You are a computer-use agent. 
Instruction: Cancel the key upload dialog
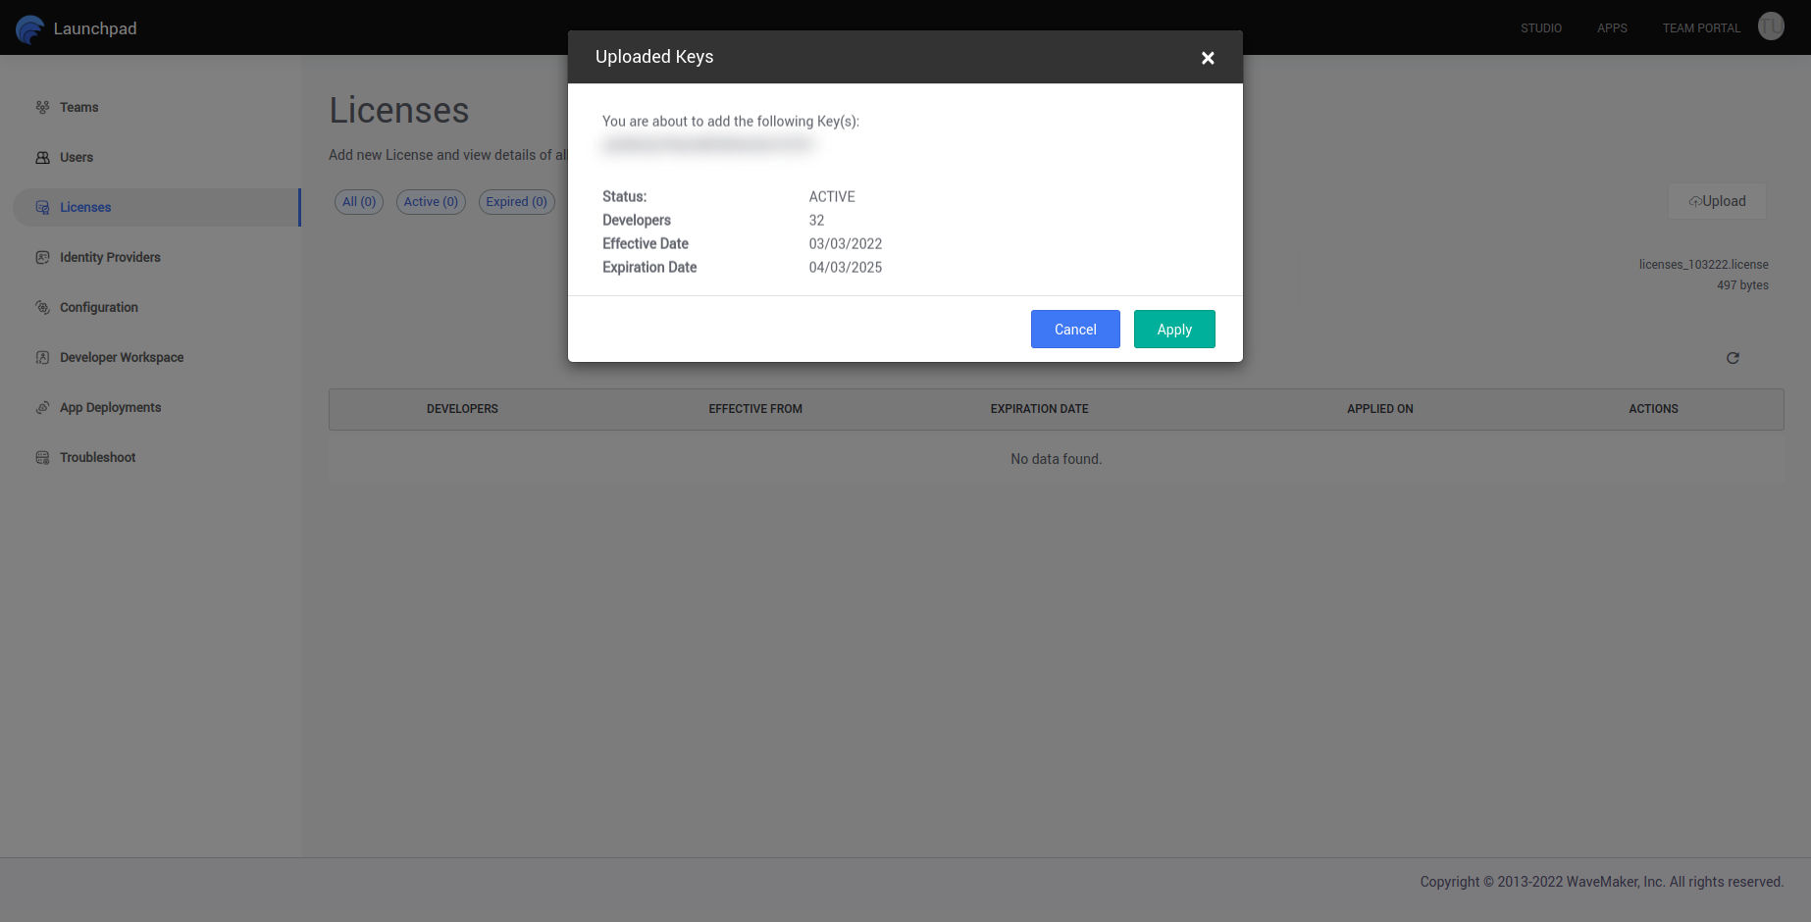(1074, 330)
